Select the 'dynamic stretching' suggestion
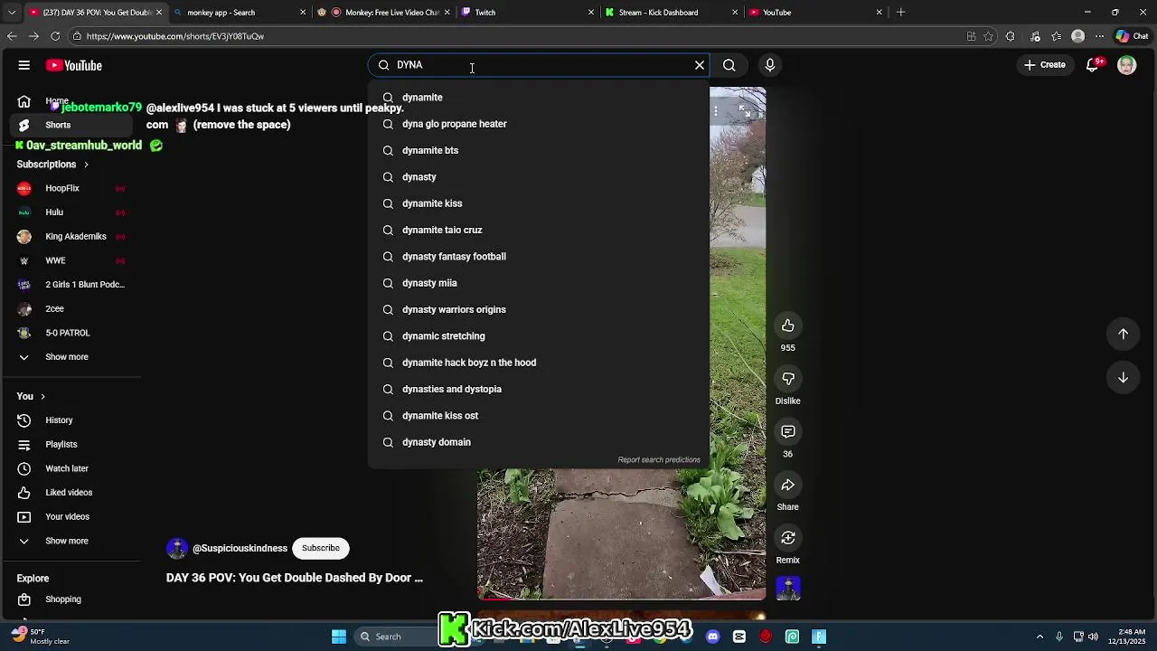Viewport: 1157px width, 651px height. click(x=539, y=336)
